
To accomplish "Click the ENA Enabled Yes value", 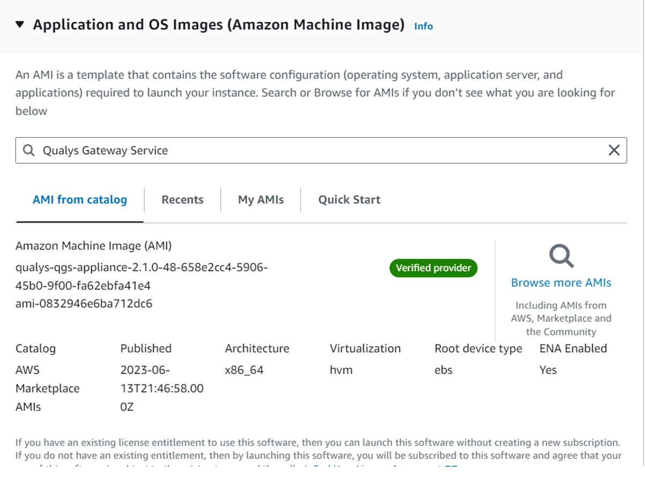I will (x=548, y=370).
